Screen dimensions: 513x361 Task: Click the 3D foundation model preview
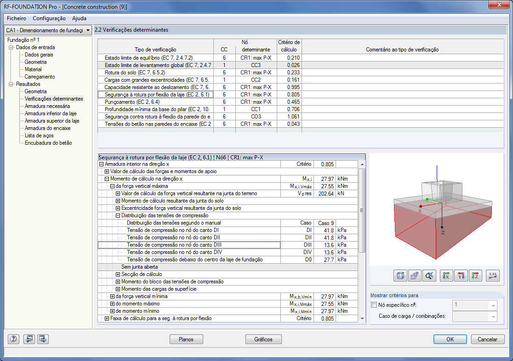coord(436,209)
